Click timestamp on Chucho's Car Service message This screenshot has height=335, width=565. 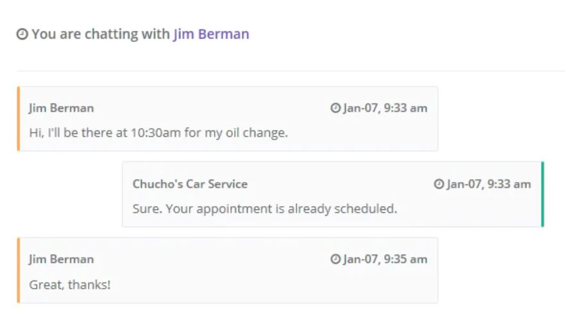point(489,184)
